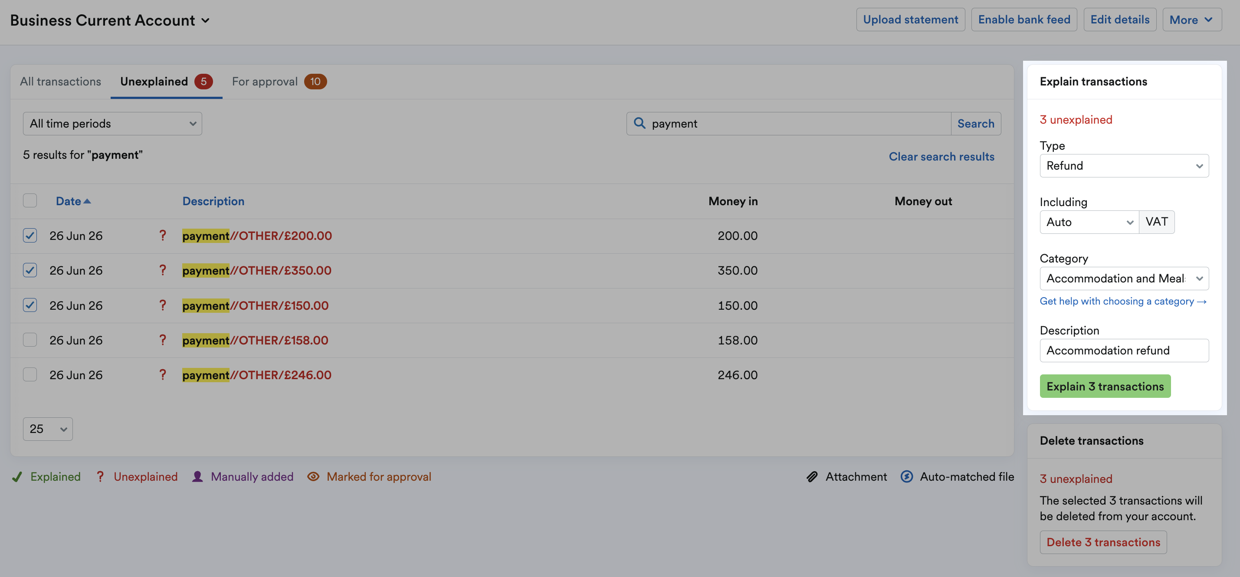This screenshot has width=1240, height=577.
Task: Click the Explain 3 transactions button
Action: click(1105, 386)
